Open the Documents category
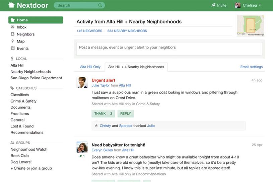Screen dimensions: 273x182 20,107
